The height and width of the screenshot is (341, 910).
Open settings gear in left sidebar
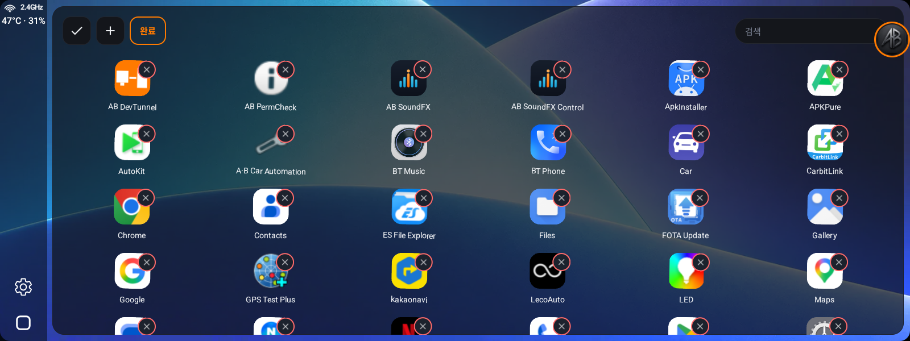[x=23, y=287]
